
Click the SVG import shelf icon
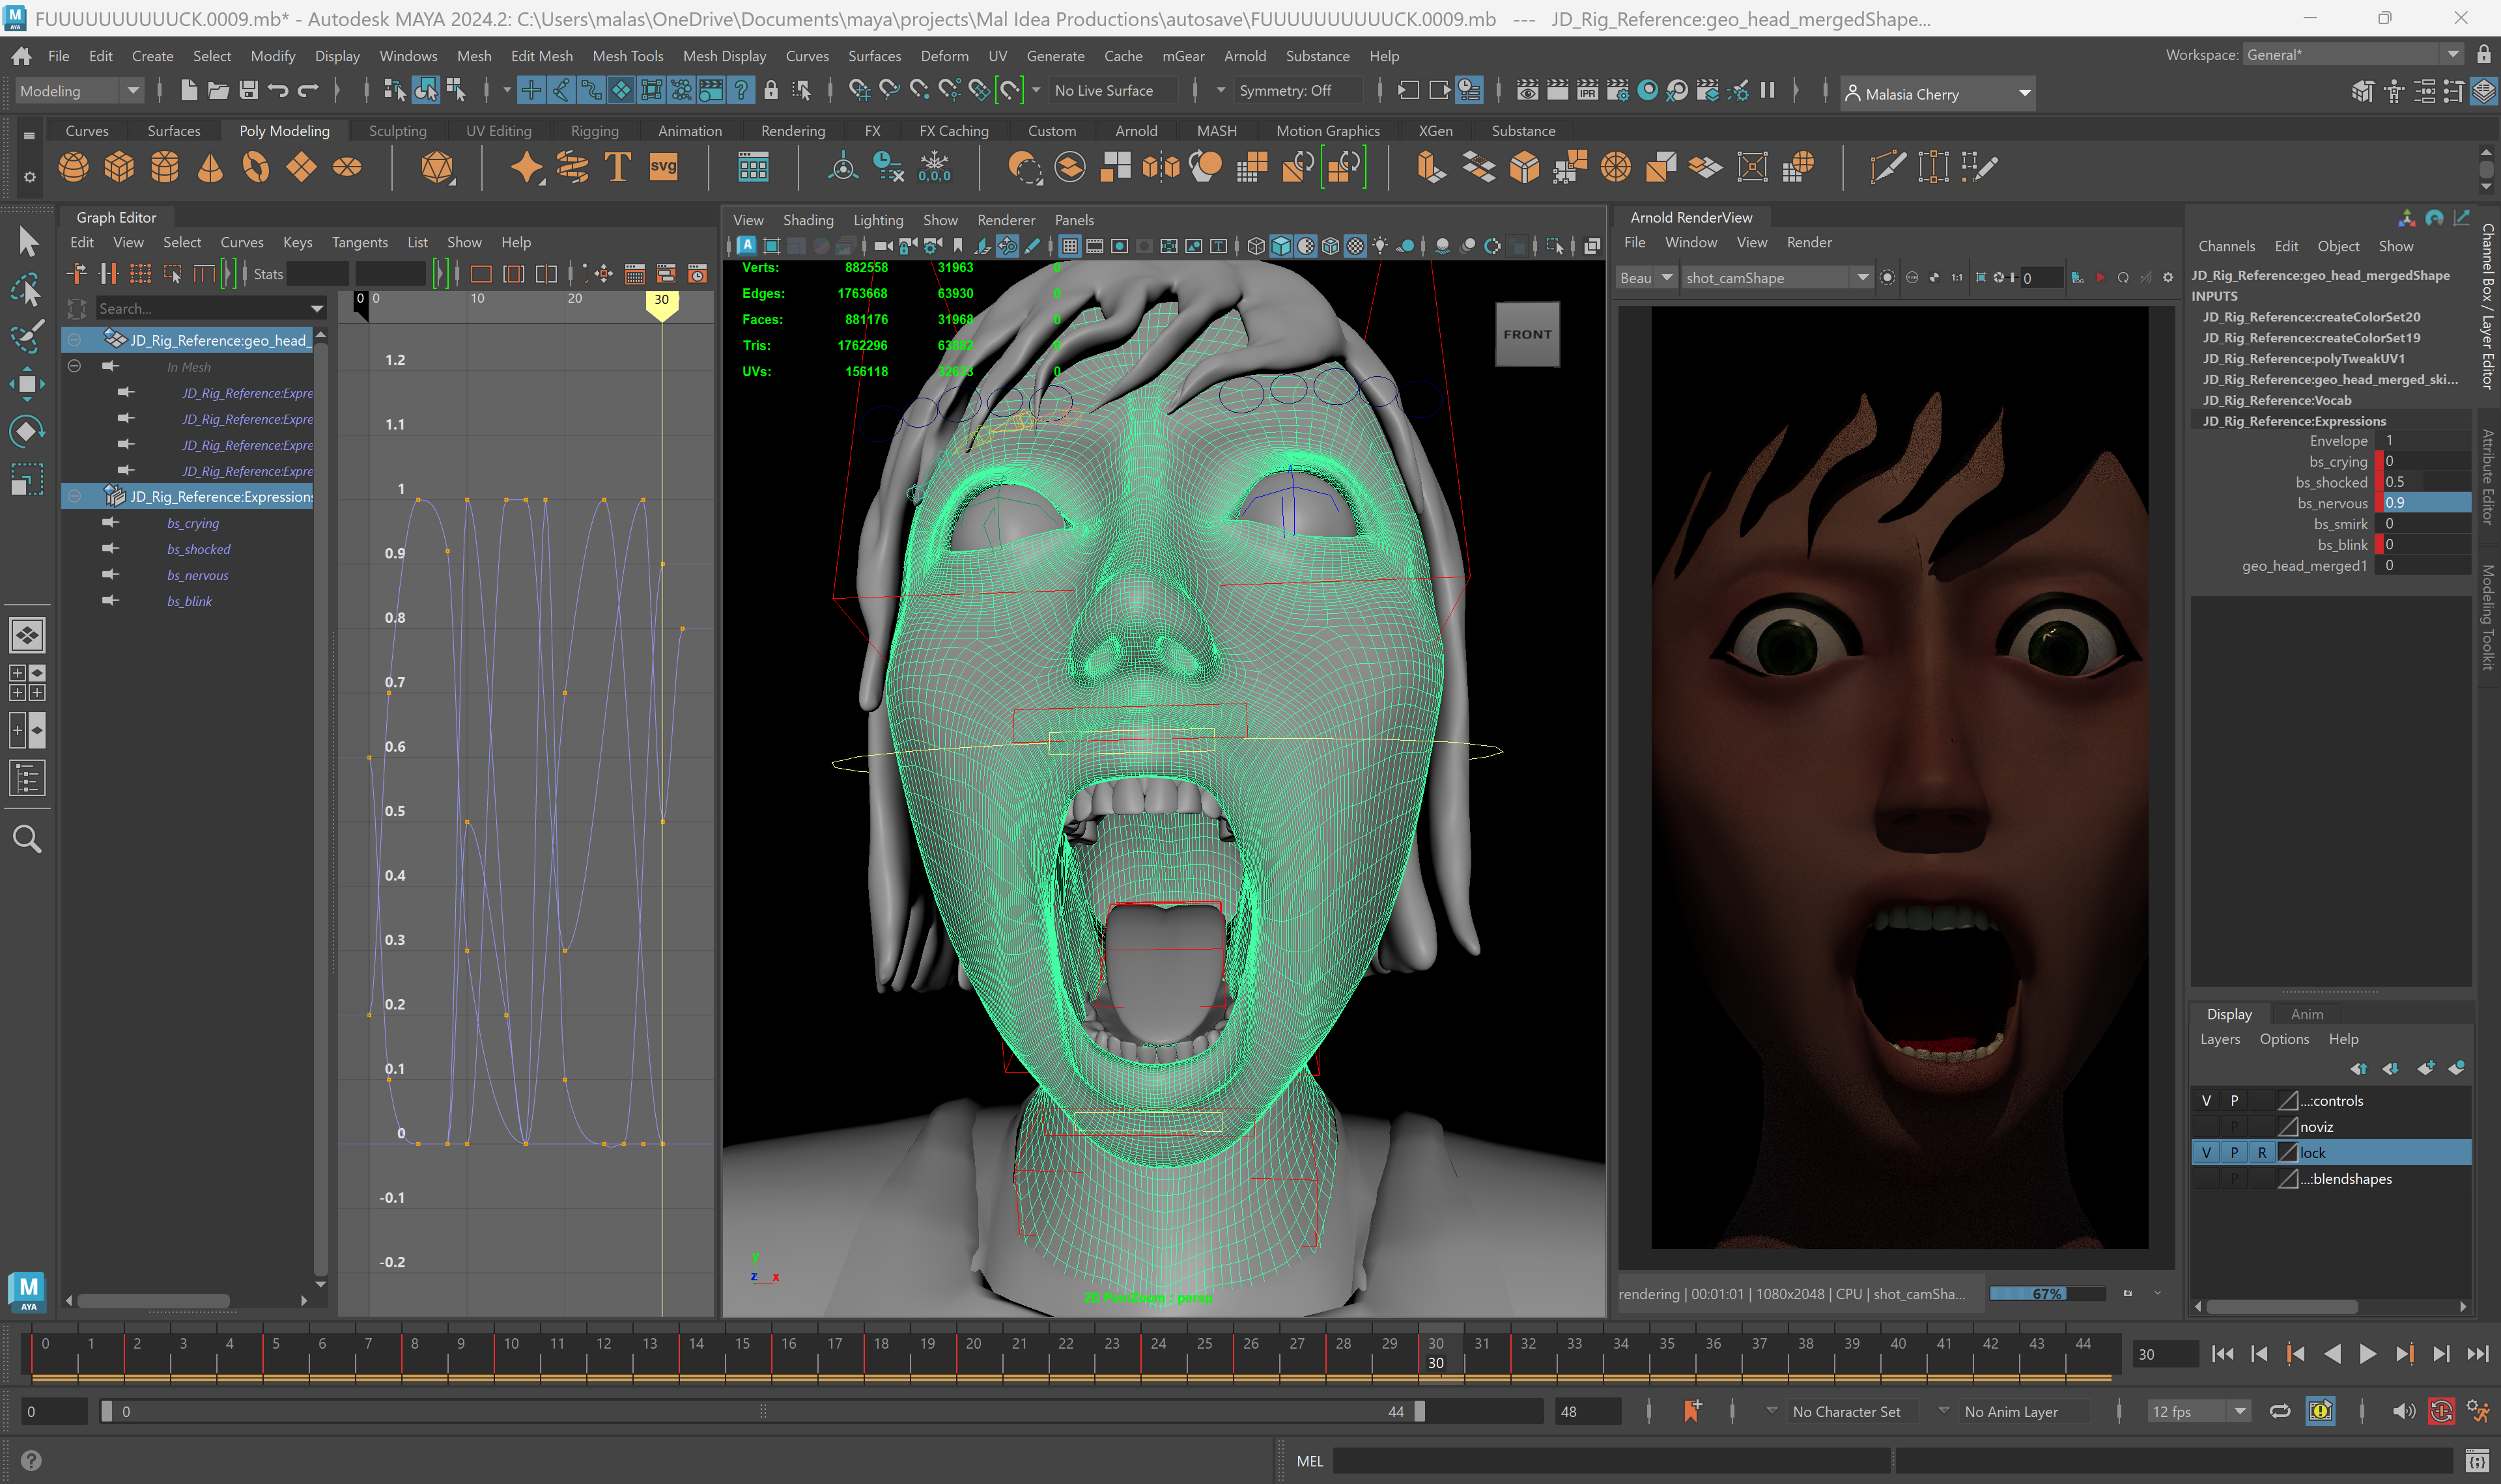pyautogui.click(x=663, y=166)
